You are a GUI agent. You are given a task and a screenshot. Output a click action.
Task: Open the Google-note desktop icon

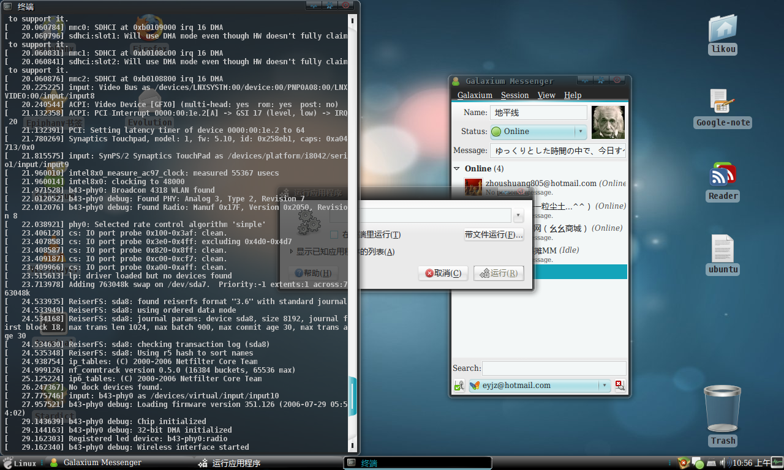pos(723,102)
